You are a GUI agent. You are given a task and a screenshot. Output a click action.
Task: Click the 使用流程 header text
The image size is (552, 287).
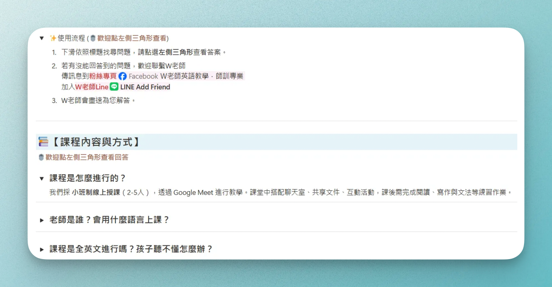[71, 38]
